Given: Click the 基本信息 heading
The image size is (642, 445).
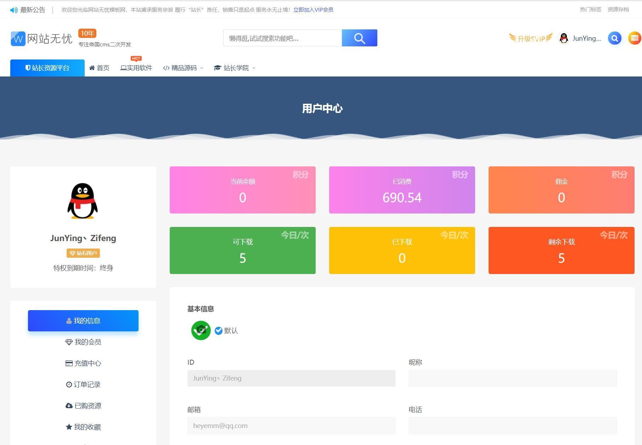Looking at the screenshot, I should click(201, 309).
